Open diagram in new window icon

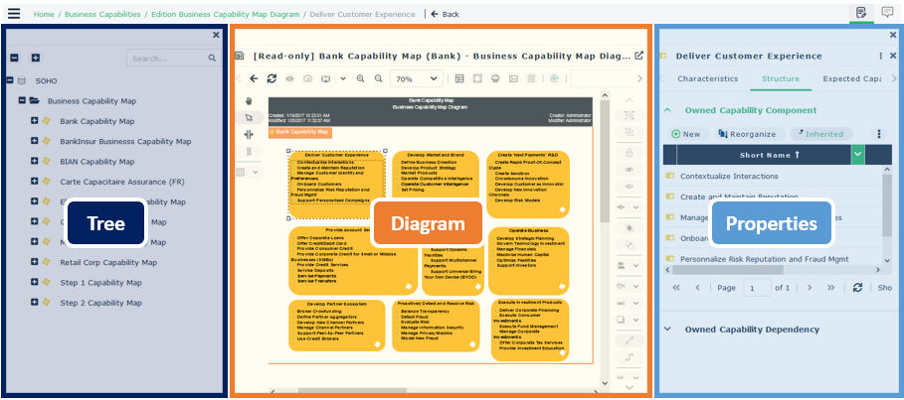(639, 57)
